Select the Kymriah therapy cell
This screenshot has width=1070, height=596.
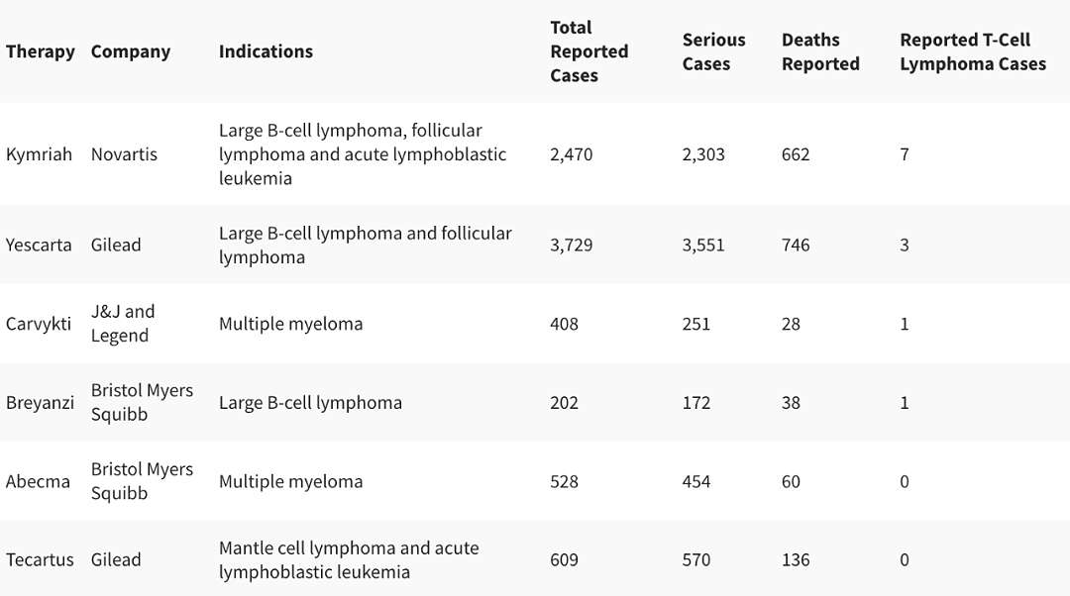tap(39, 154)
